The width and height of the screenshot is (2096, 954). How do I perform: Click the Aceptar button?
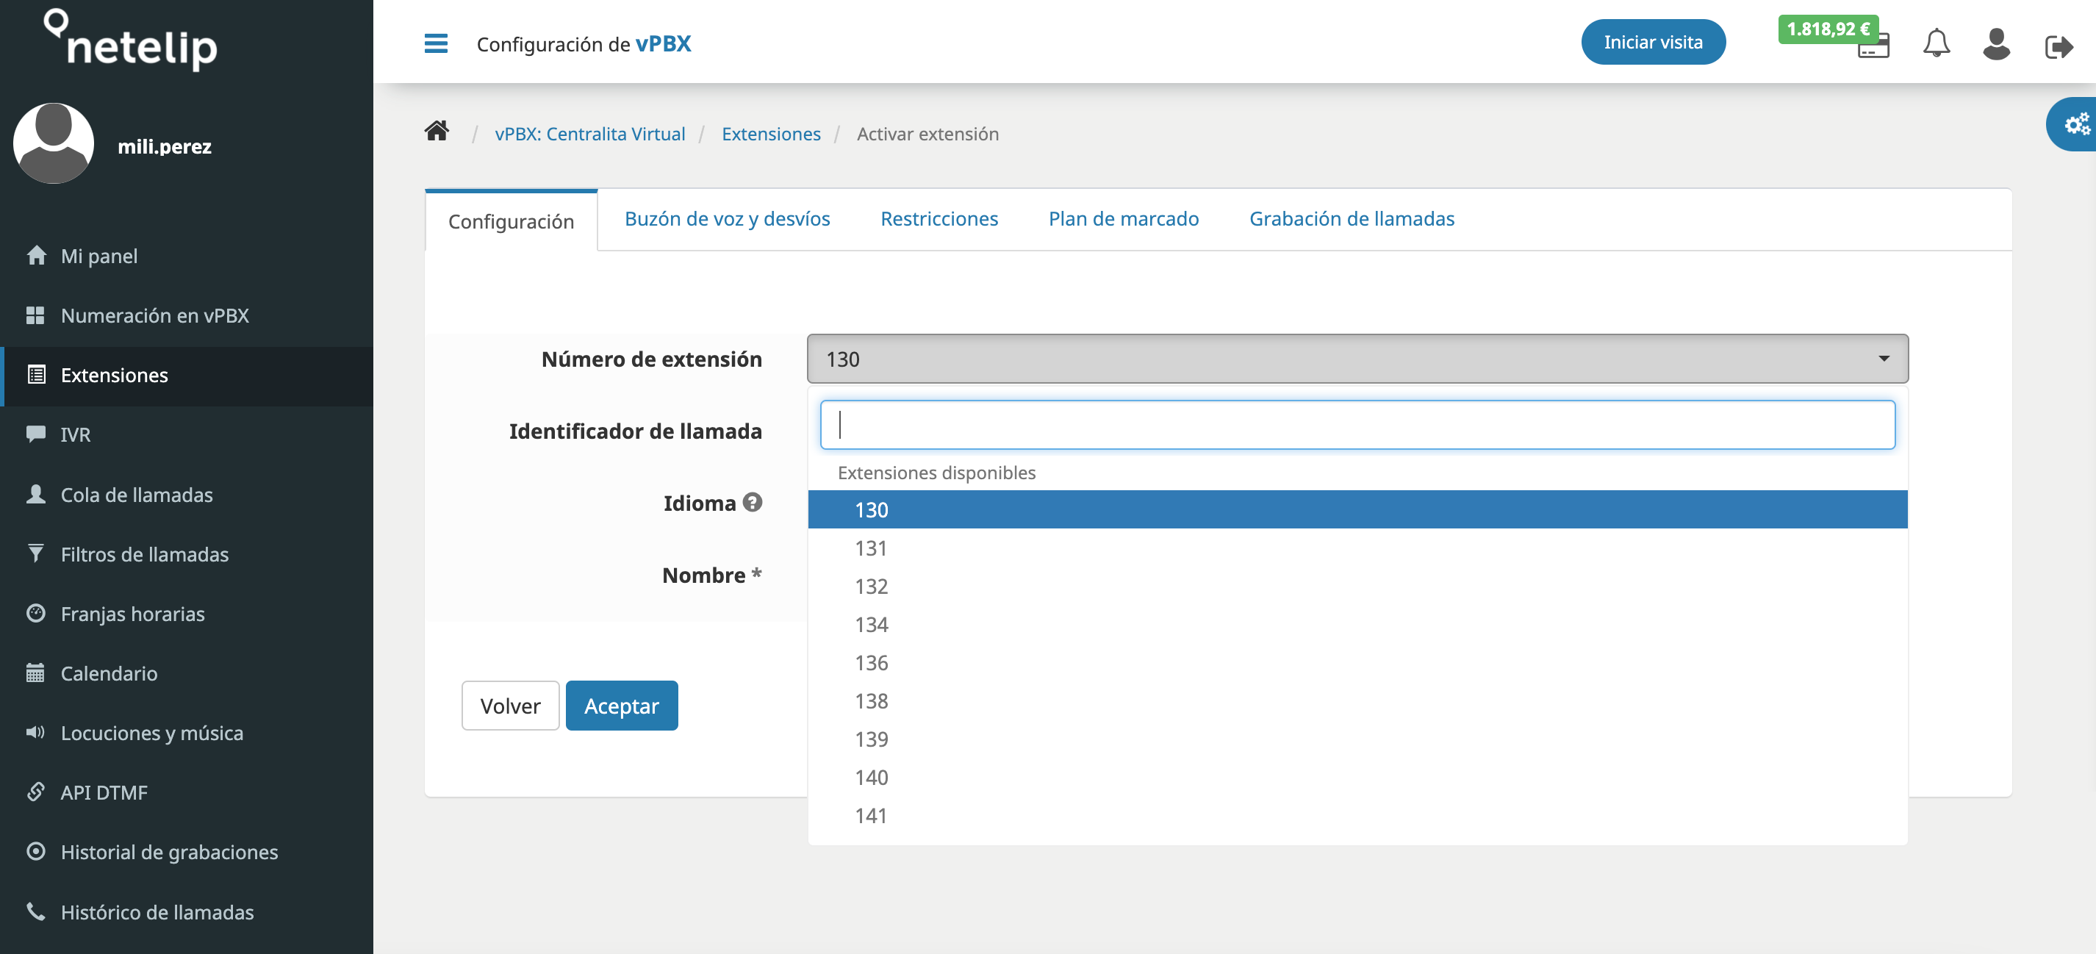click(x=622, y=705)
